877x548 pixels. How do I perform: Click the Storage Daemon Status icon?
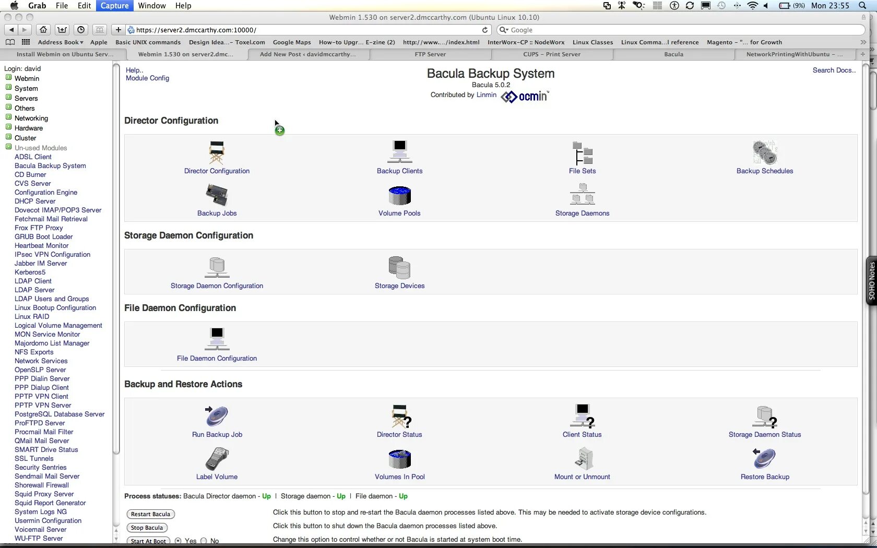click(765, 416)
